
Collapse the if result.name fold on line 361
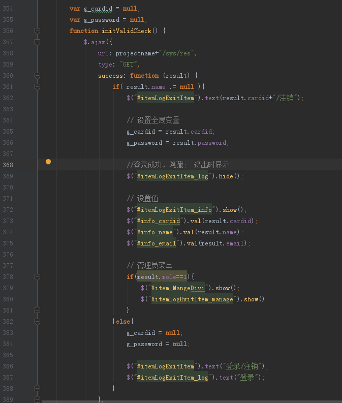pos(37,86)
